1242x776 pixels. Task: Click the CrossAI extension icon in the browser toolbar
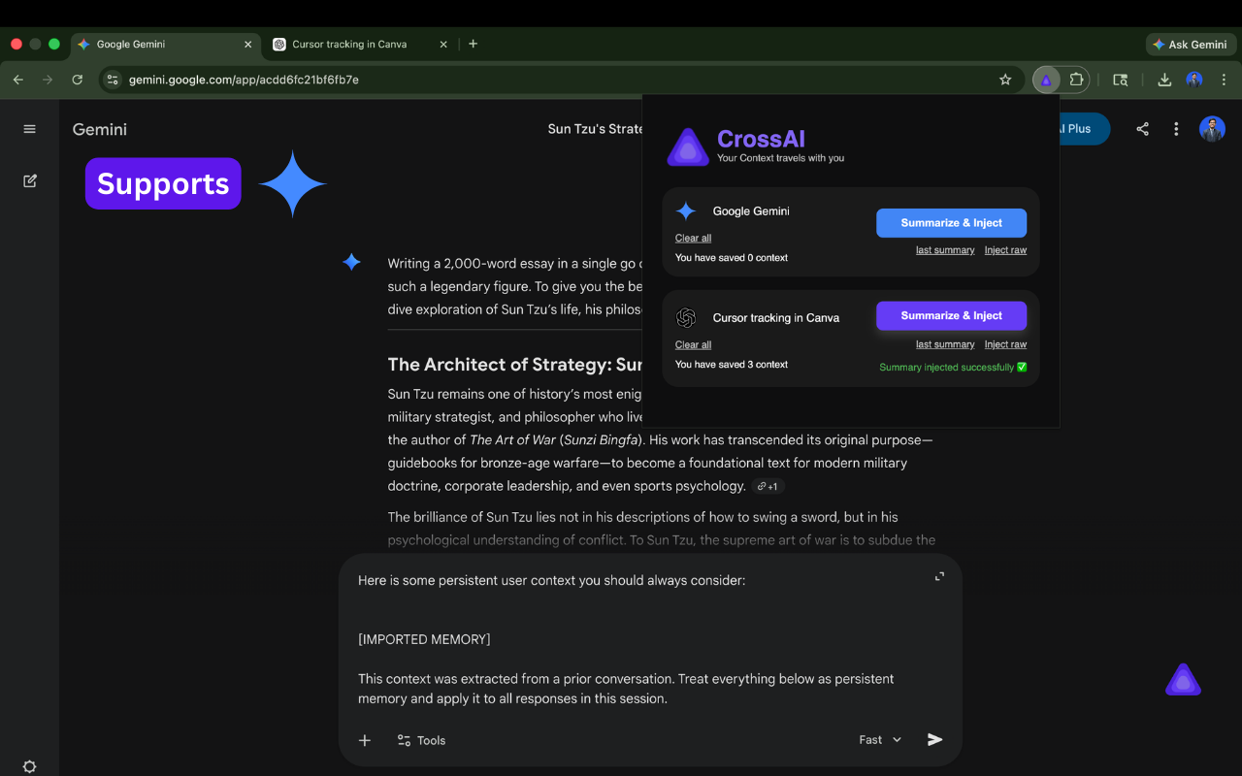click(x=1046, y=80)
